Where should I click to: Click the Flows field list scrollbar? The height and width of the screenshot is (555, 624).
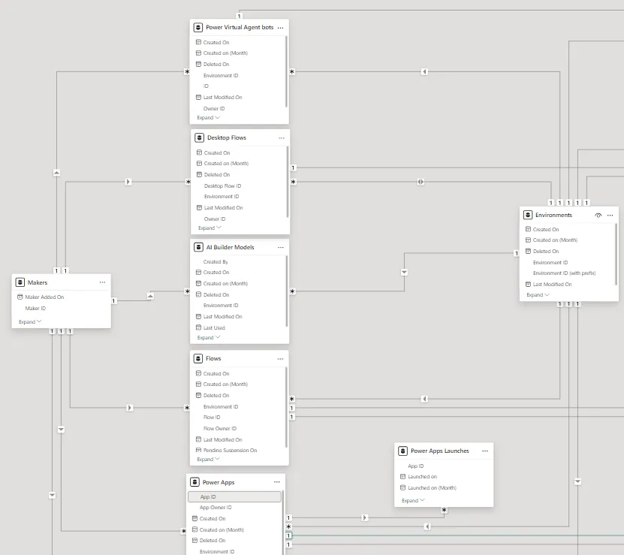point(286,407)
